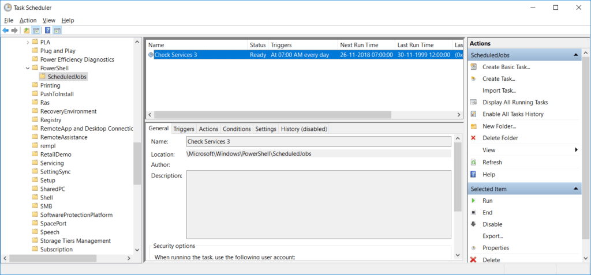Switch to the Settings tab
The height and width of the screenshot is (275, 591).
265,129
